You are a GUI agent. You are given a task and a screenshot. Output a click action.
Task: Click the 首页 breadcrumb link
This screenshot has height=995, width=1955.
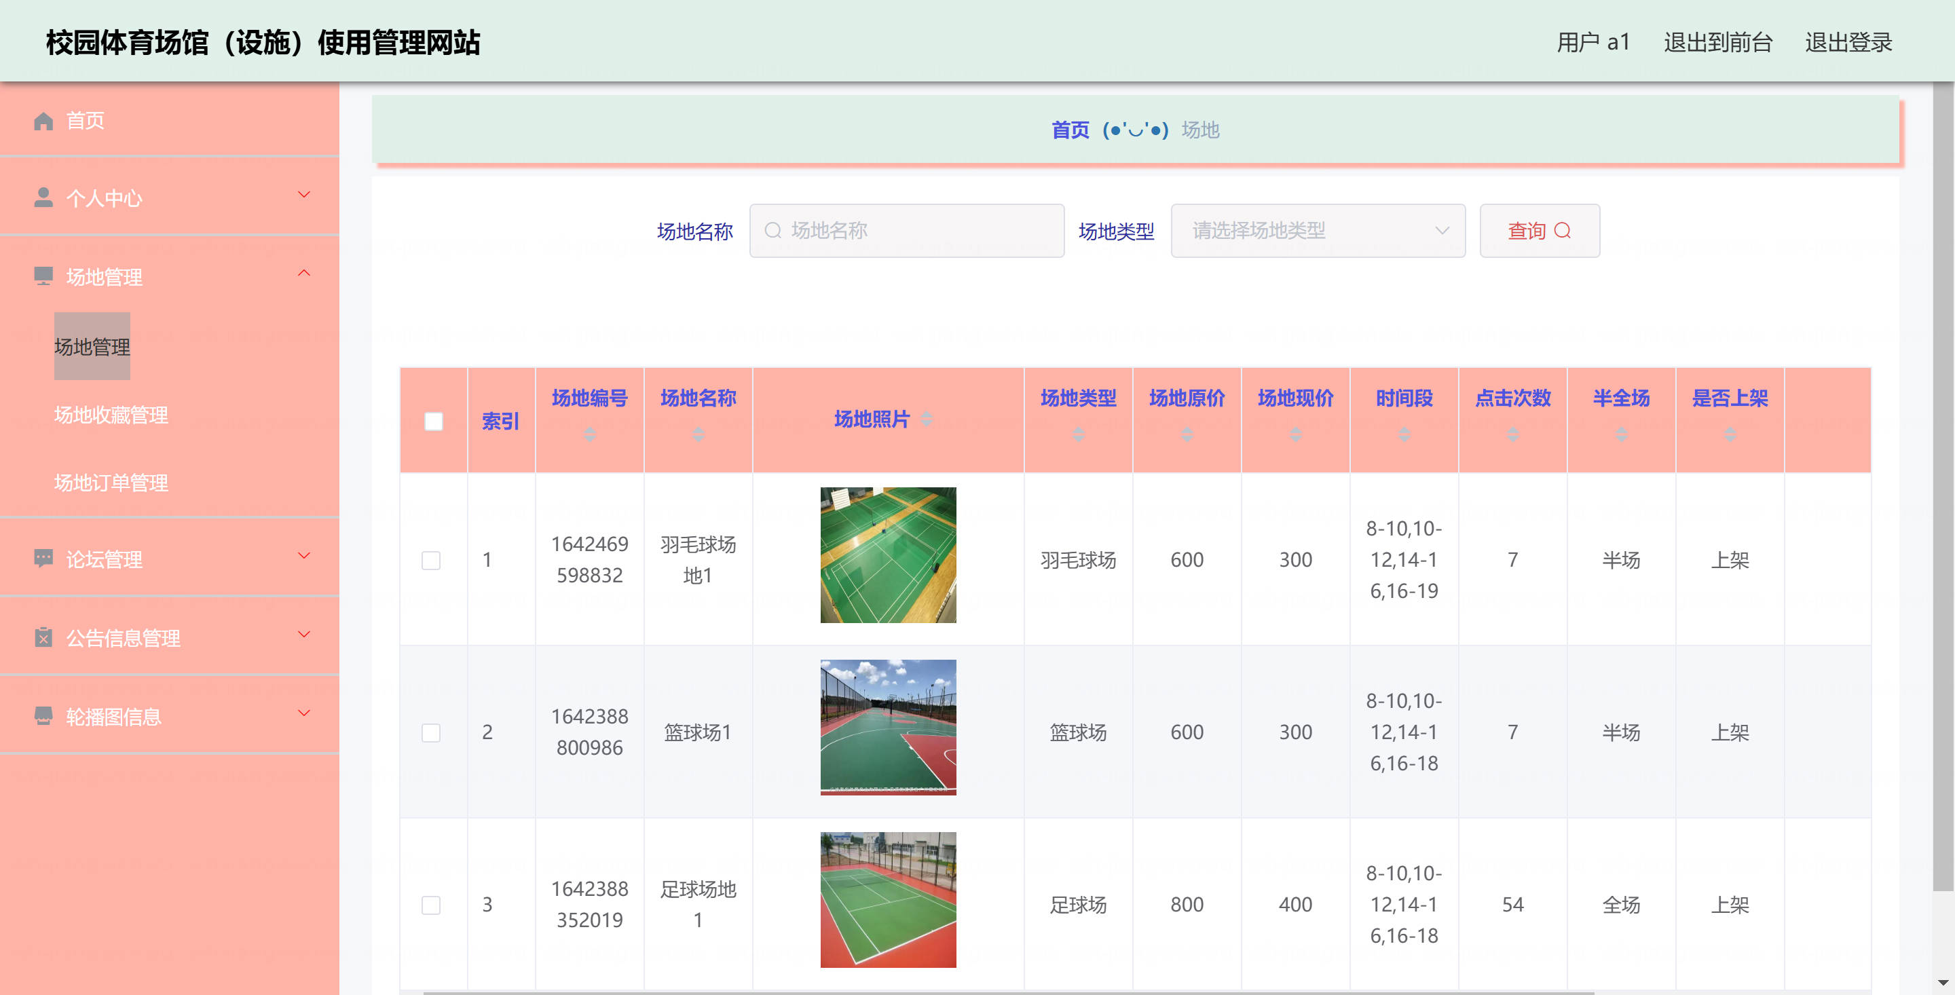[1070, 130]
